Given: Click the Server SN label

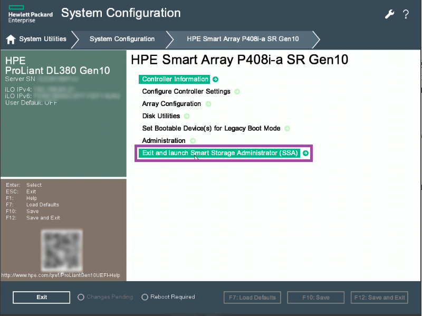Looking at the screenshot, I should point(20,79).
